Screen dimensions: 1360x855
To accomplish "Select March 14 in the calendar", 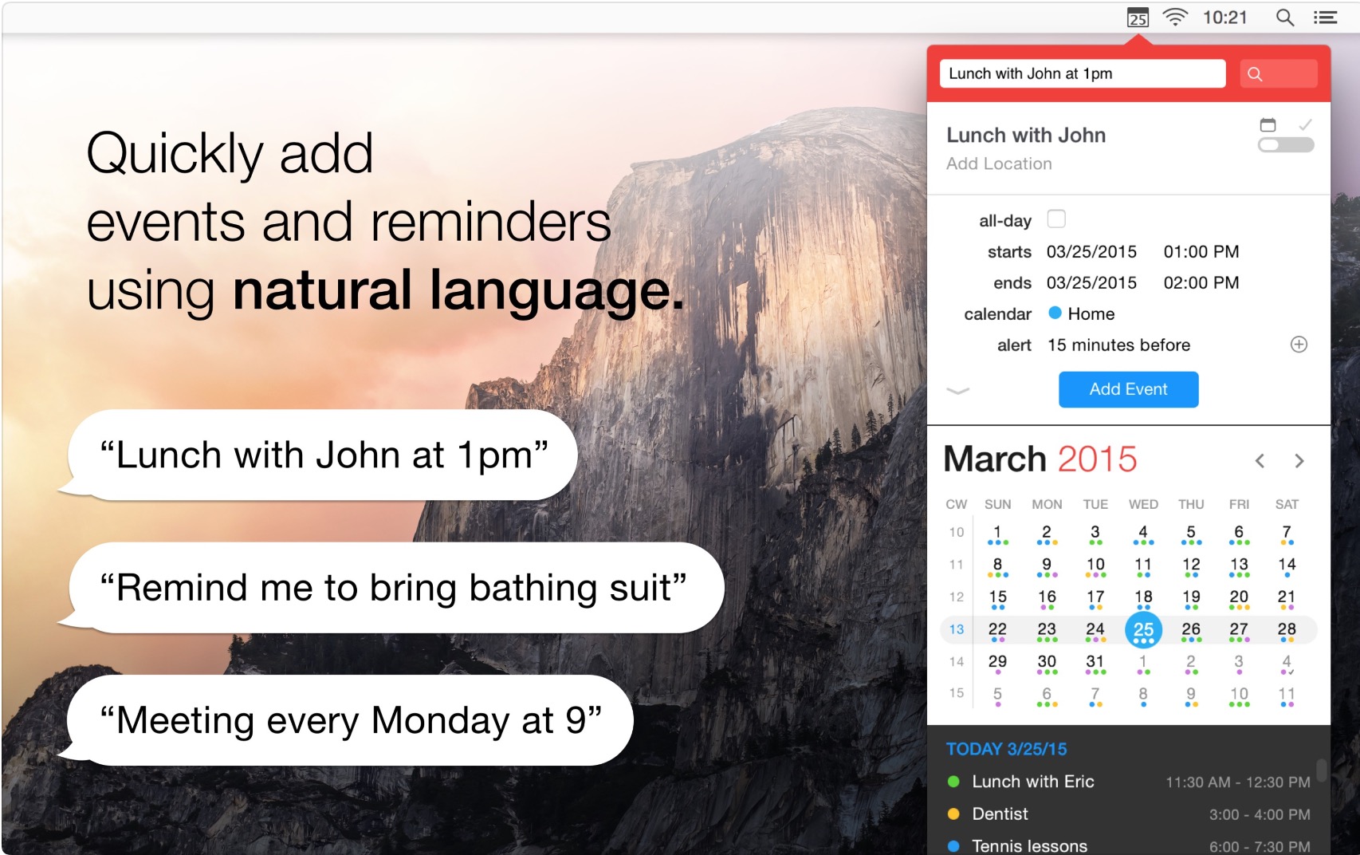I will point(1287,566).
